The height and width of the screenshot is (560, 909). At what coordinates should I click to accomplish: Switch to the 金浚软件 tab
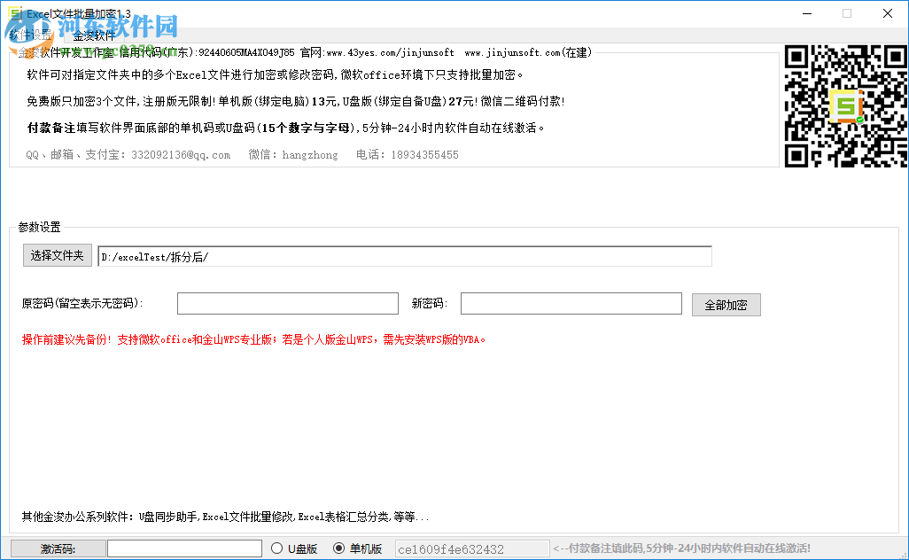(94, 37)
